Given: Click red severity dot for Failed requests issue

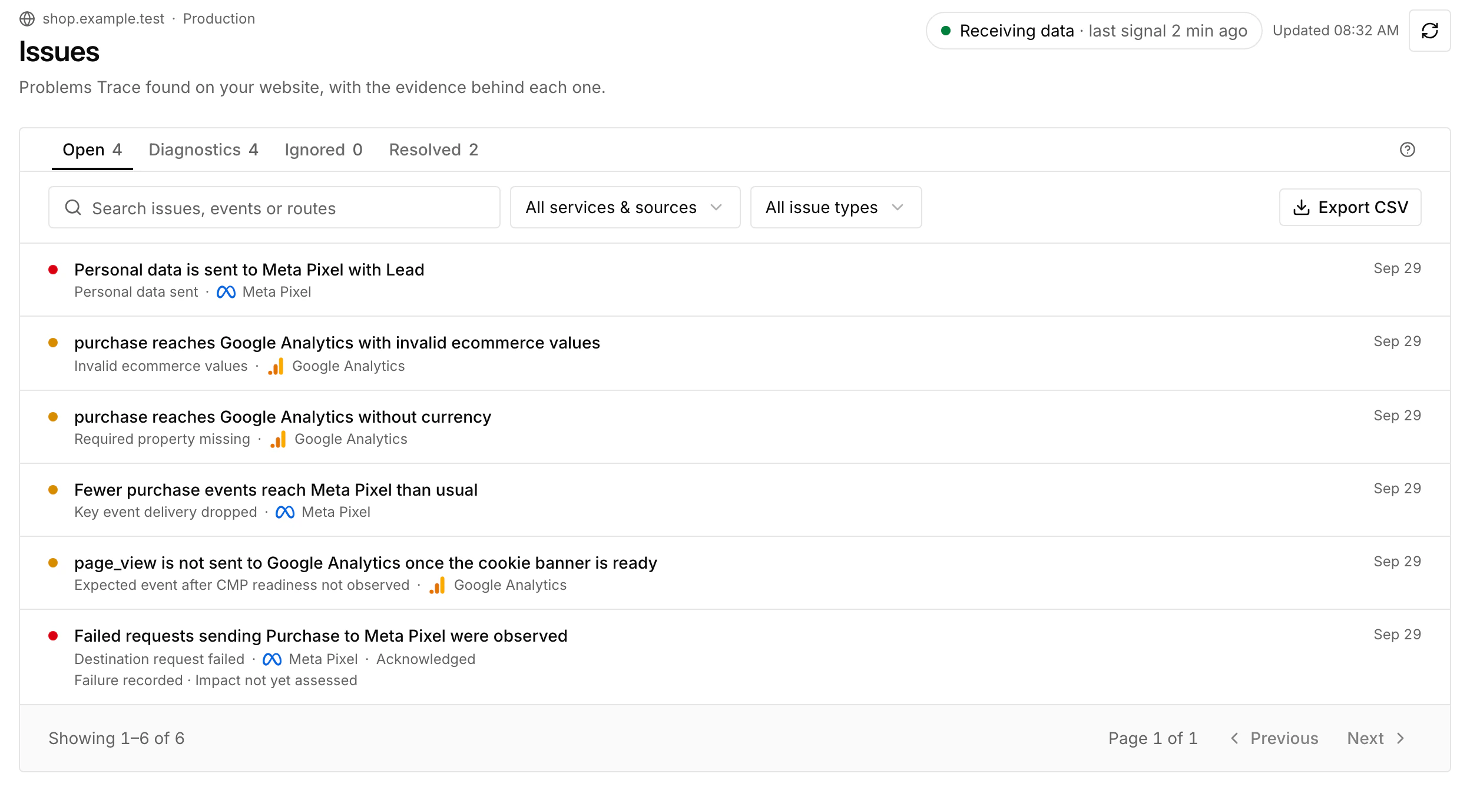Looking at the screenshot, I should [x=53, y=636].
